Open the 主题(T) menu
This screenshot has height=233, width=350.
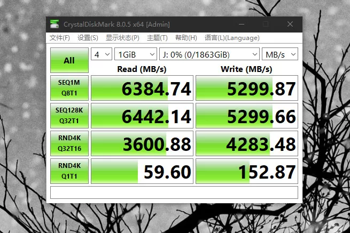click(157, 38)
